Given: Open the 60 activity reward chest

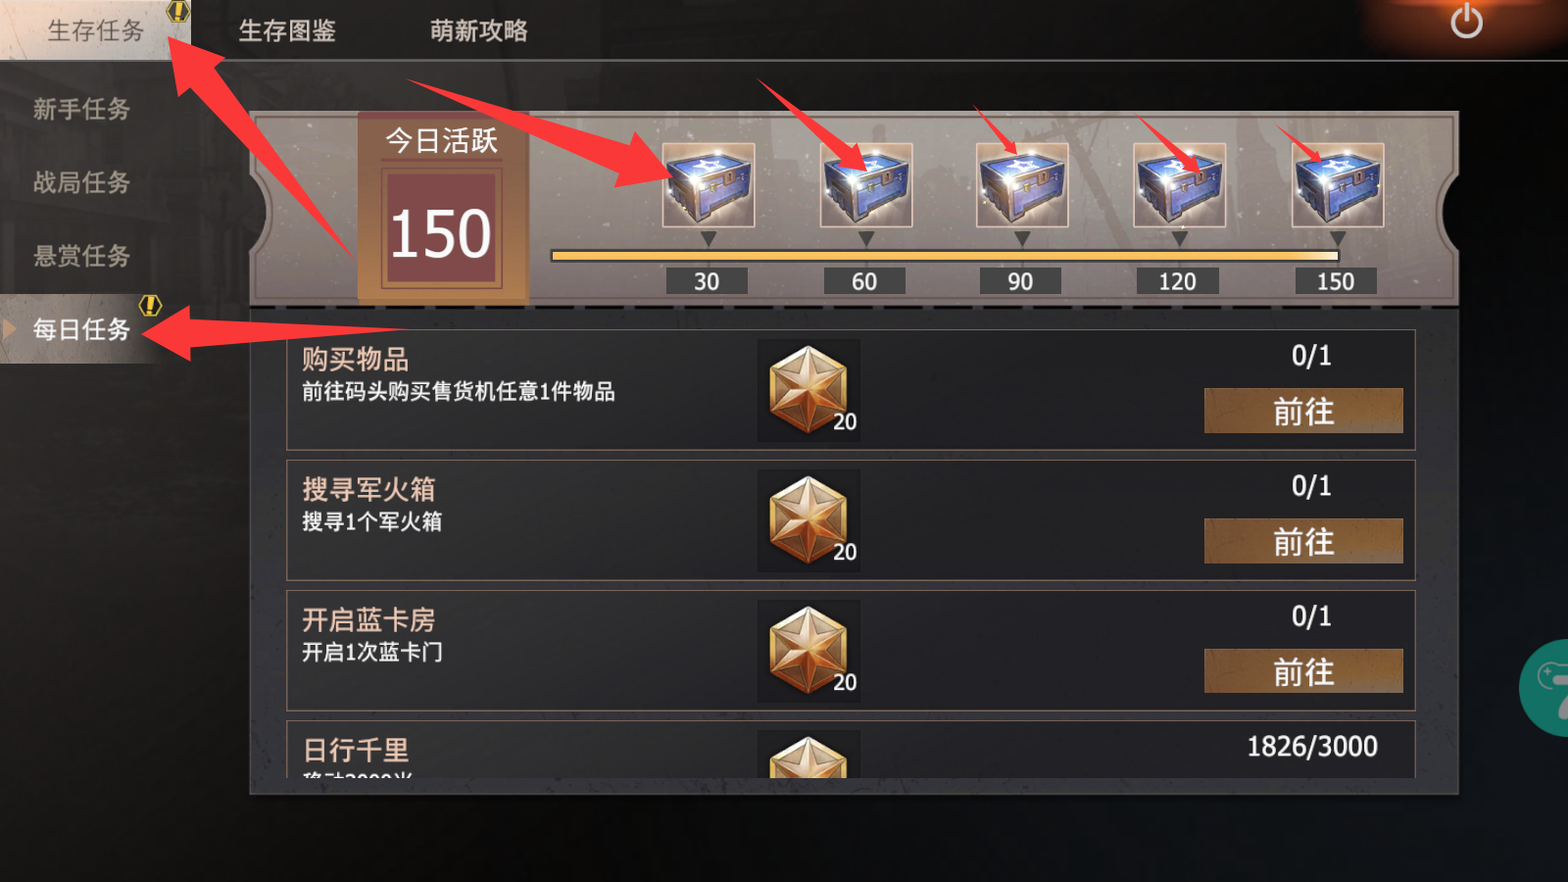Looking at the screenshot, I should 866,185.
